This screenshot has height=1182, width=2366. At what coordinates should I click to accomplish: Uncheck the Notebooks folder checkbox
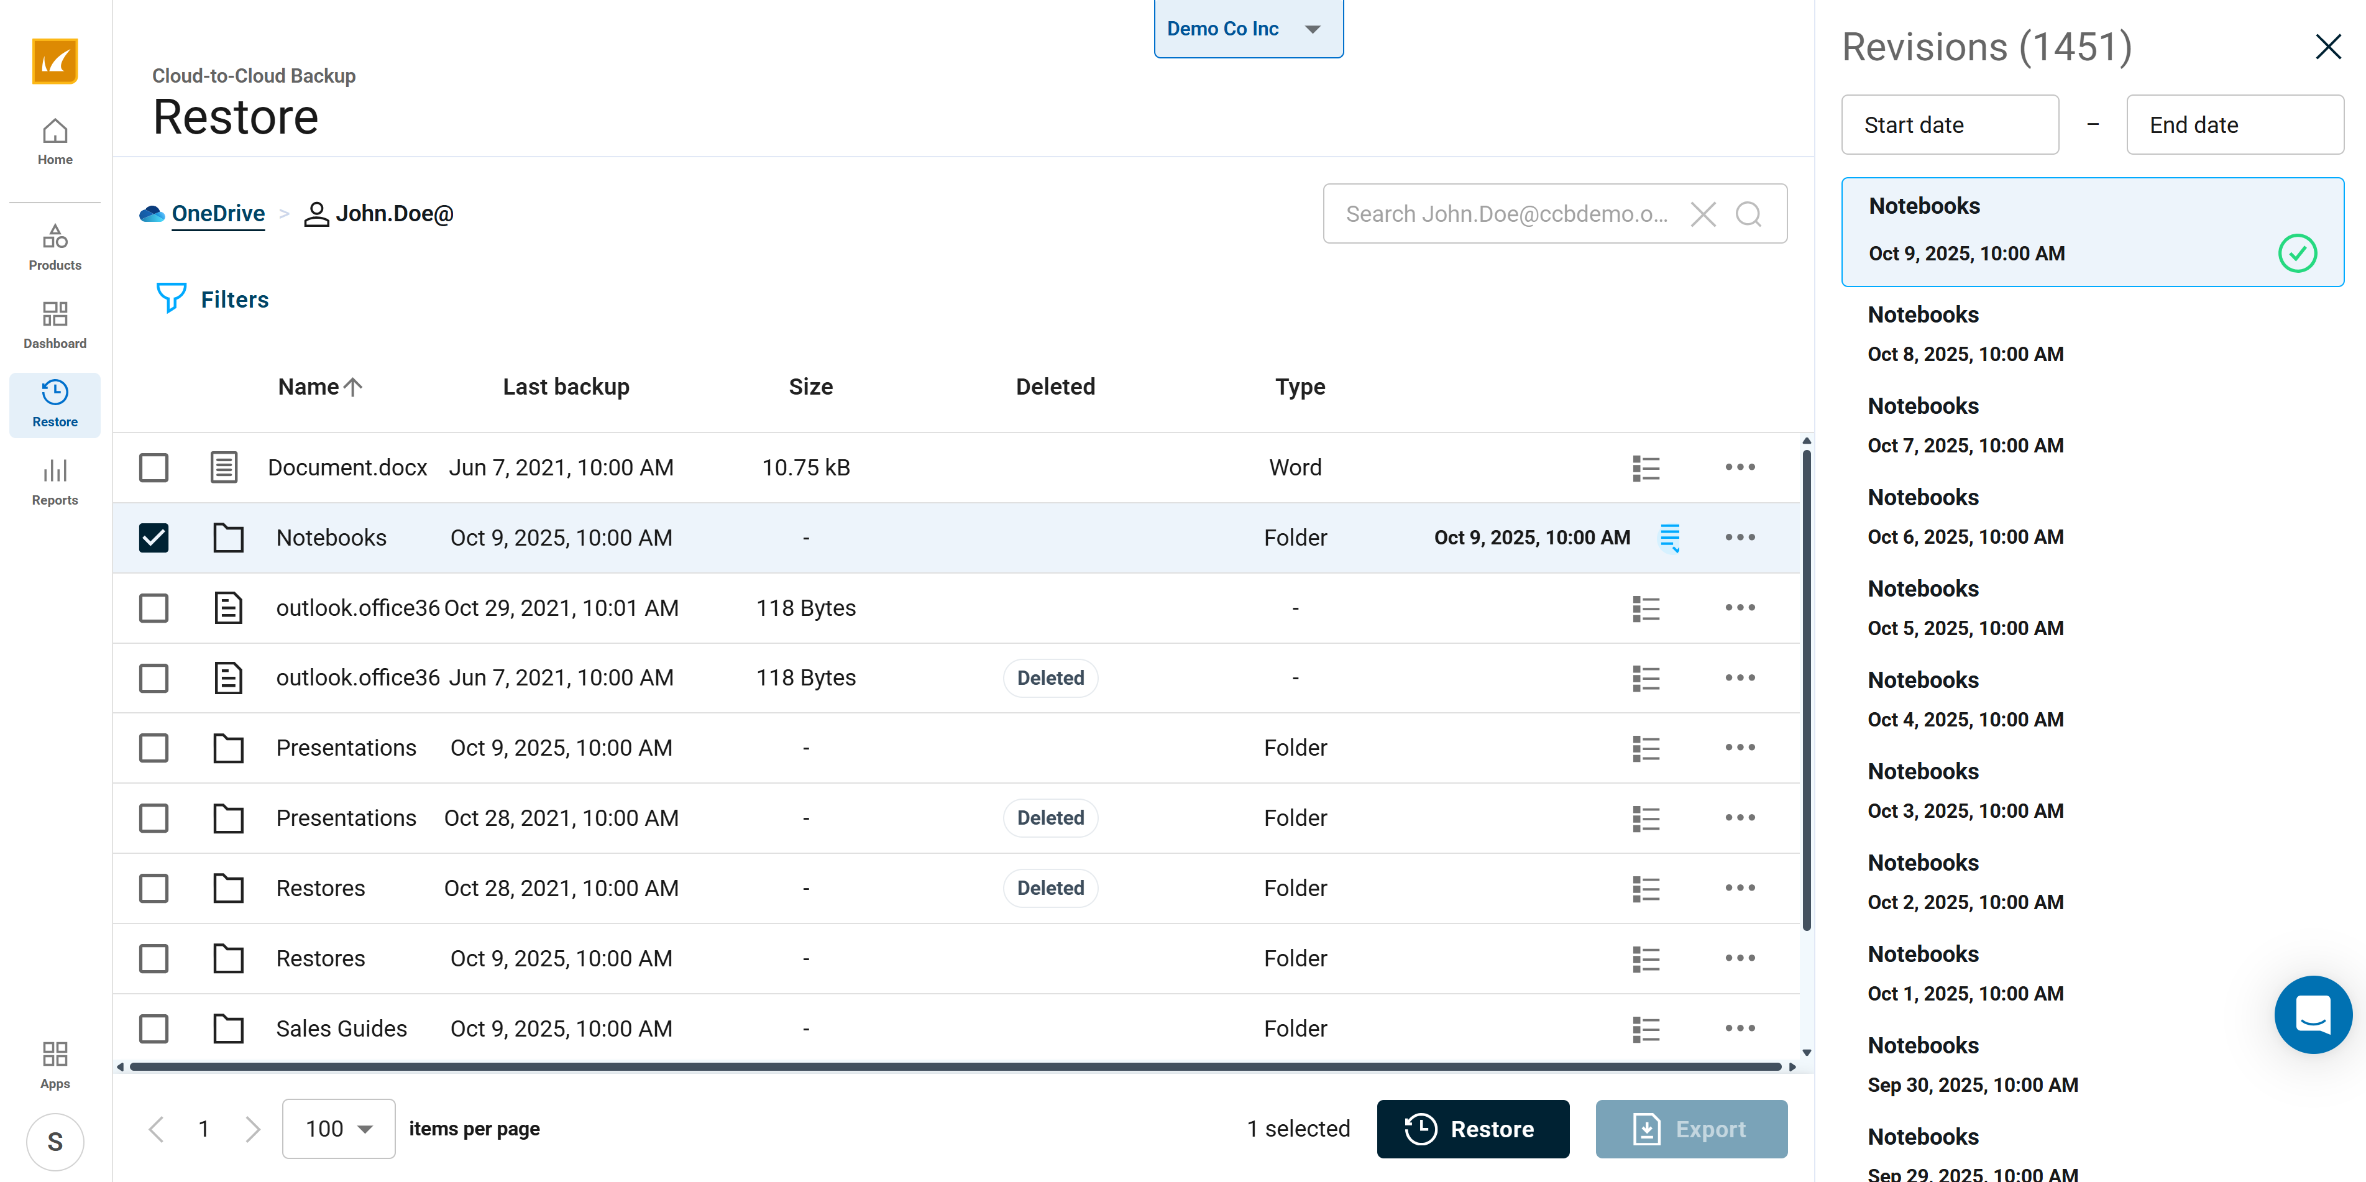(x=154, y=538)
